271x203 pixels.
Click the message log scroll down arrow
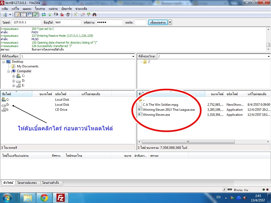pyautogui.click(x=268, y=49)
